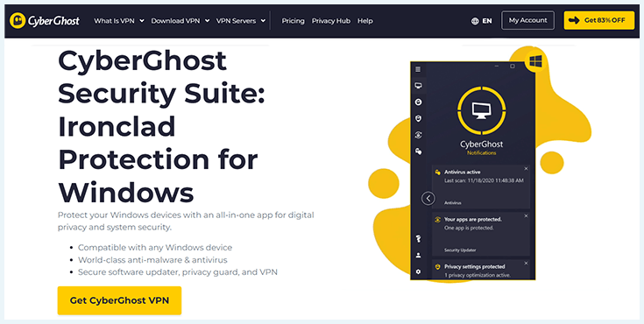The height and width of the screenshot is (324, 644).
Task: Click the large yellow-ringed monitor status circle
Action: tap(481, 110)
